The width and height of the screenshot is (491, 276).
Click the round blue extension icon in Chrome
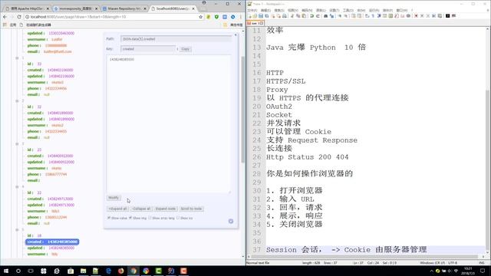click(233, 17)
